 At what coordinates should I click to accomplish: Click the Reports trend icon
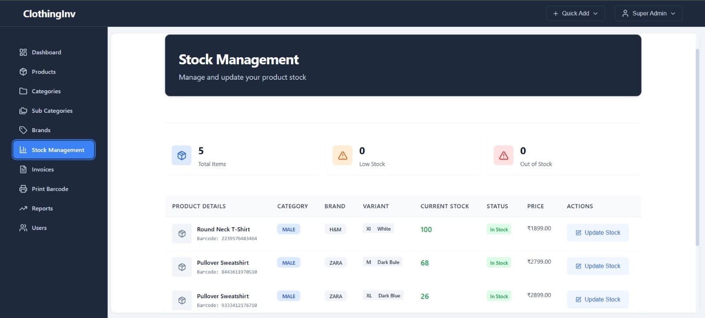pyautogui.click(x=23, y=208)
